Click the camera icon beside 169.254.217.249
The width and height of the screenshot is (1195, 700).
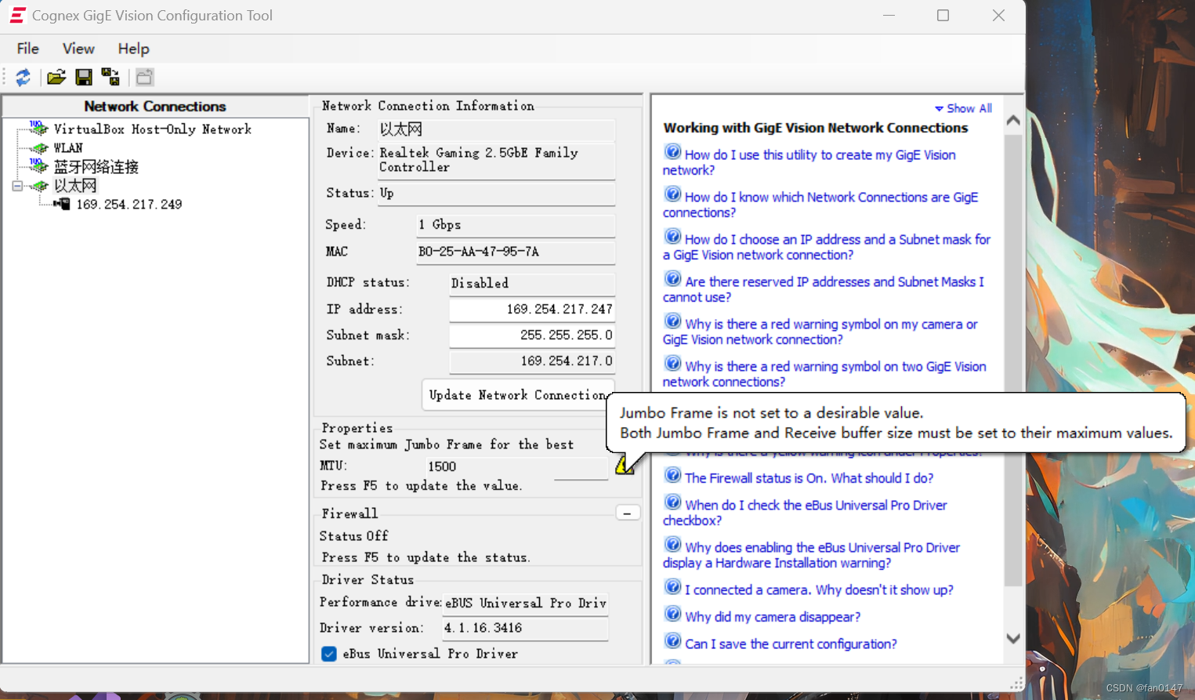62,204
